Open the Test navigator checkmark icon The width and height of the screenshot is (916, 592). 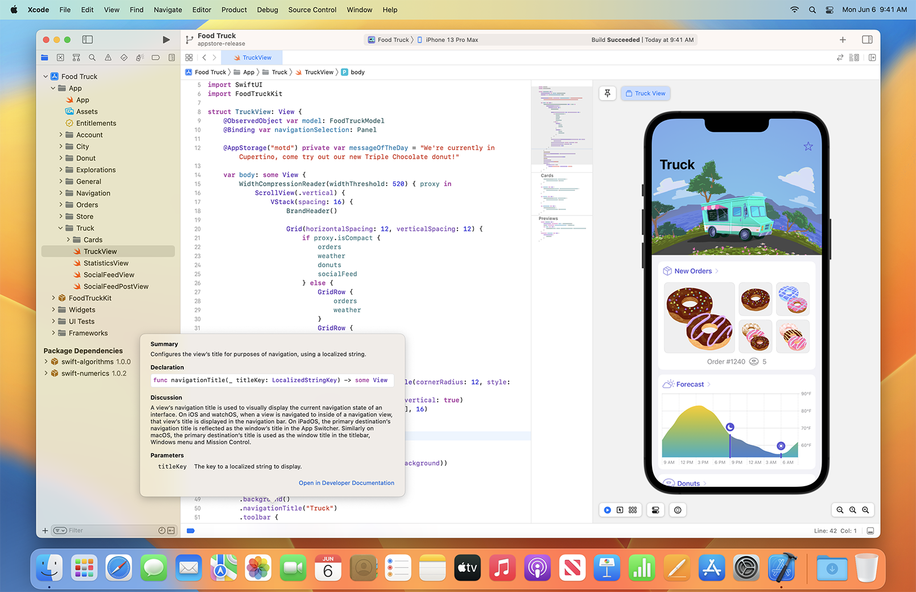point(123,57)
